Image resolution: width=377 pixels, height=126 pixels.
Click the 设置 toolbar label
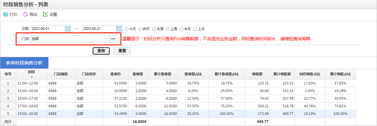53,15
